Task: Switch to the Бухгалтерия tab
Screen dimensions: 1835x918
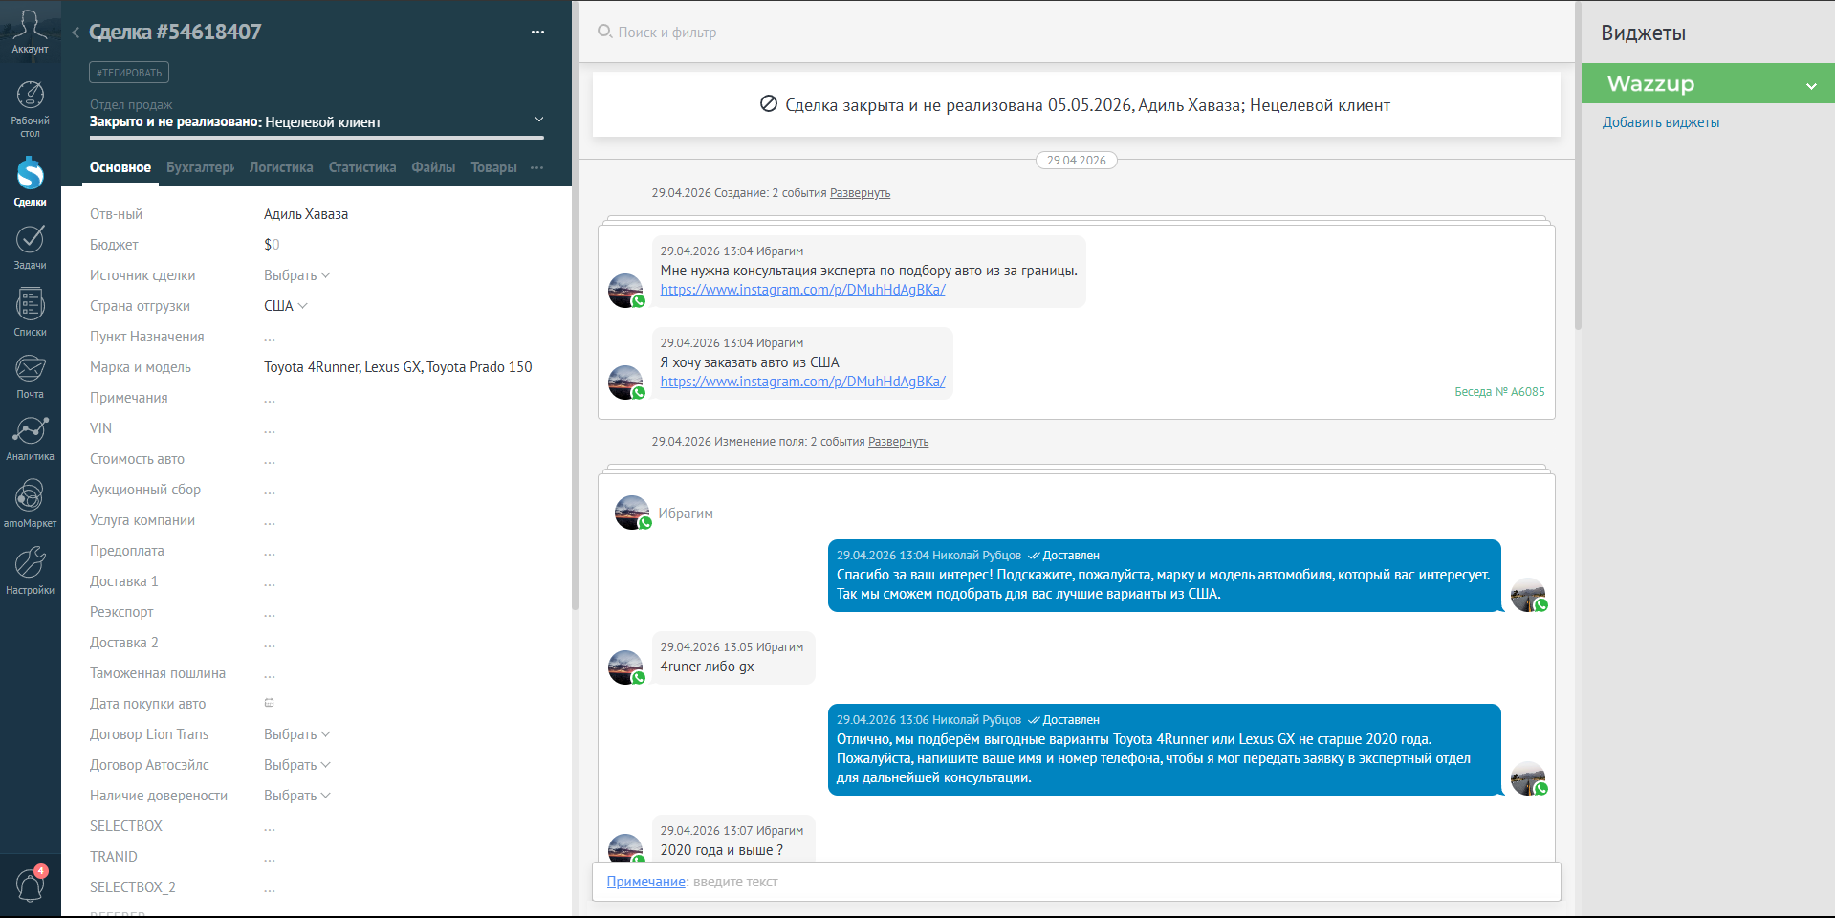Action: click(200, 167)
